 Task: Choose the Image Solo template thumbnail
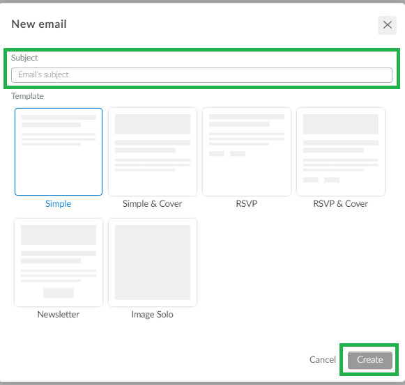click(x=153, y=262)
